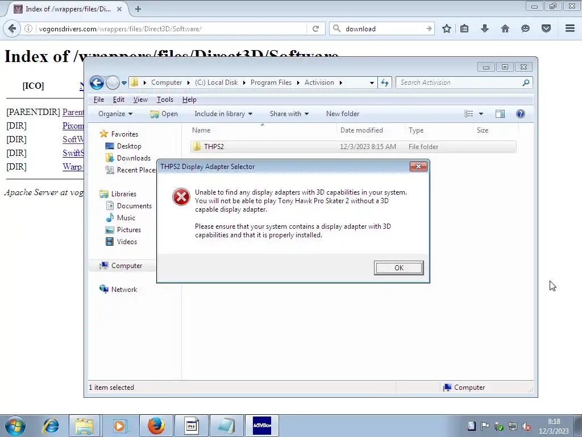This screenshot has height=437, width=582.
Task: Open the view options dropdown arrow
Action: (x=481, y=114)
